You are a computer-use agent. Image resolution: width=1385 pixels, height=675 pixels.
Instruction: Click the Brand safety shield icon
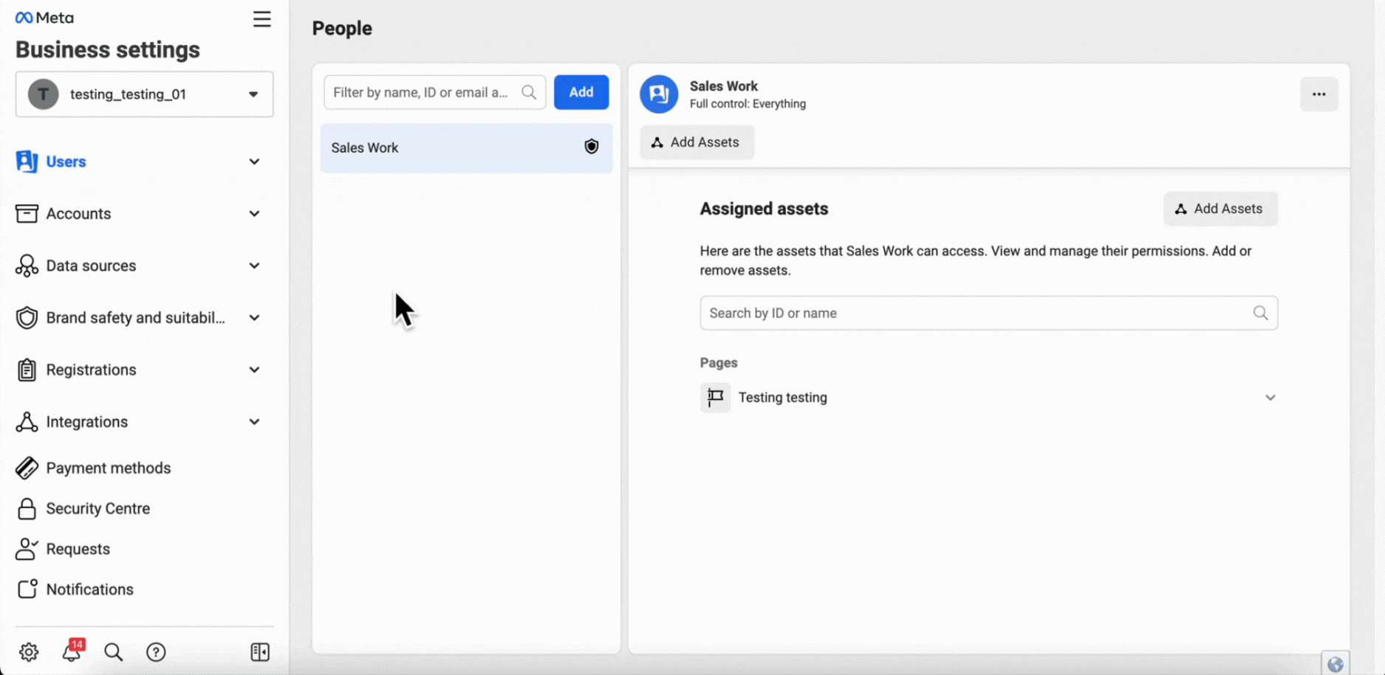click(27, 318)
